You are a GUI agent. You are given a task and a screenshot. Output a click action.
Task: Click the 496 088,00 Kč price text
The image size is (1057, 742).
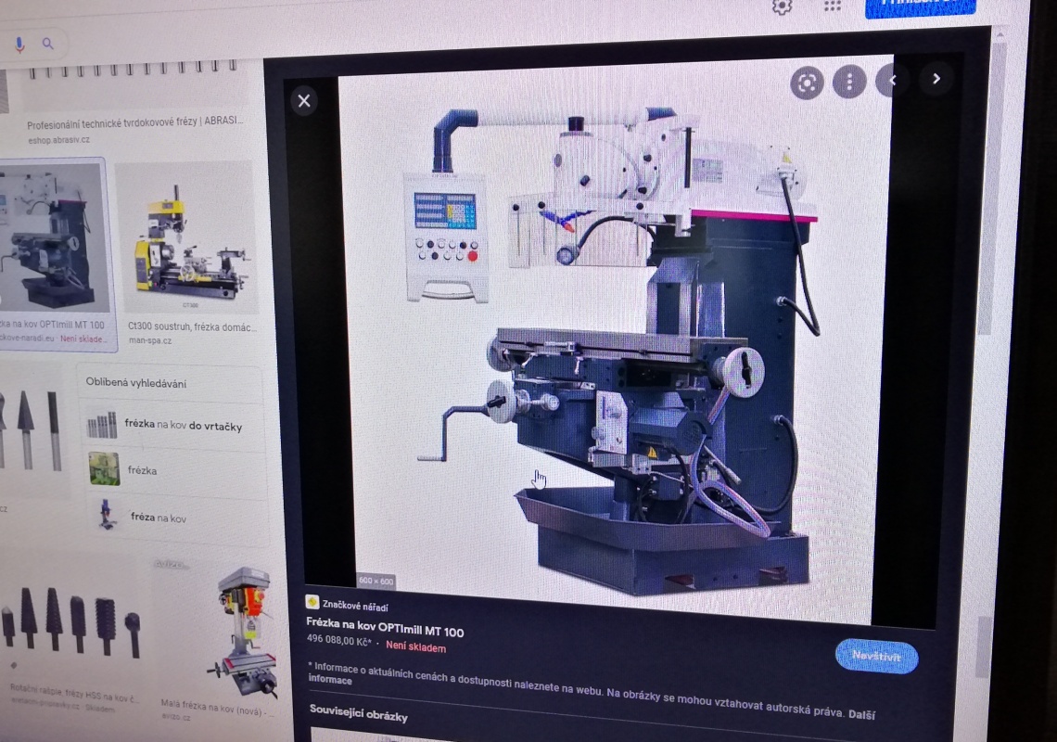tap(339, 639)
